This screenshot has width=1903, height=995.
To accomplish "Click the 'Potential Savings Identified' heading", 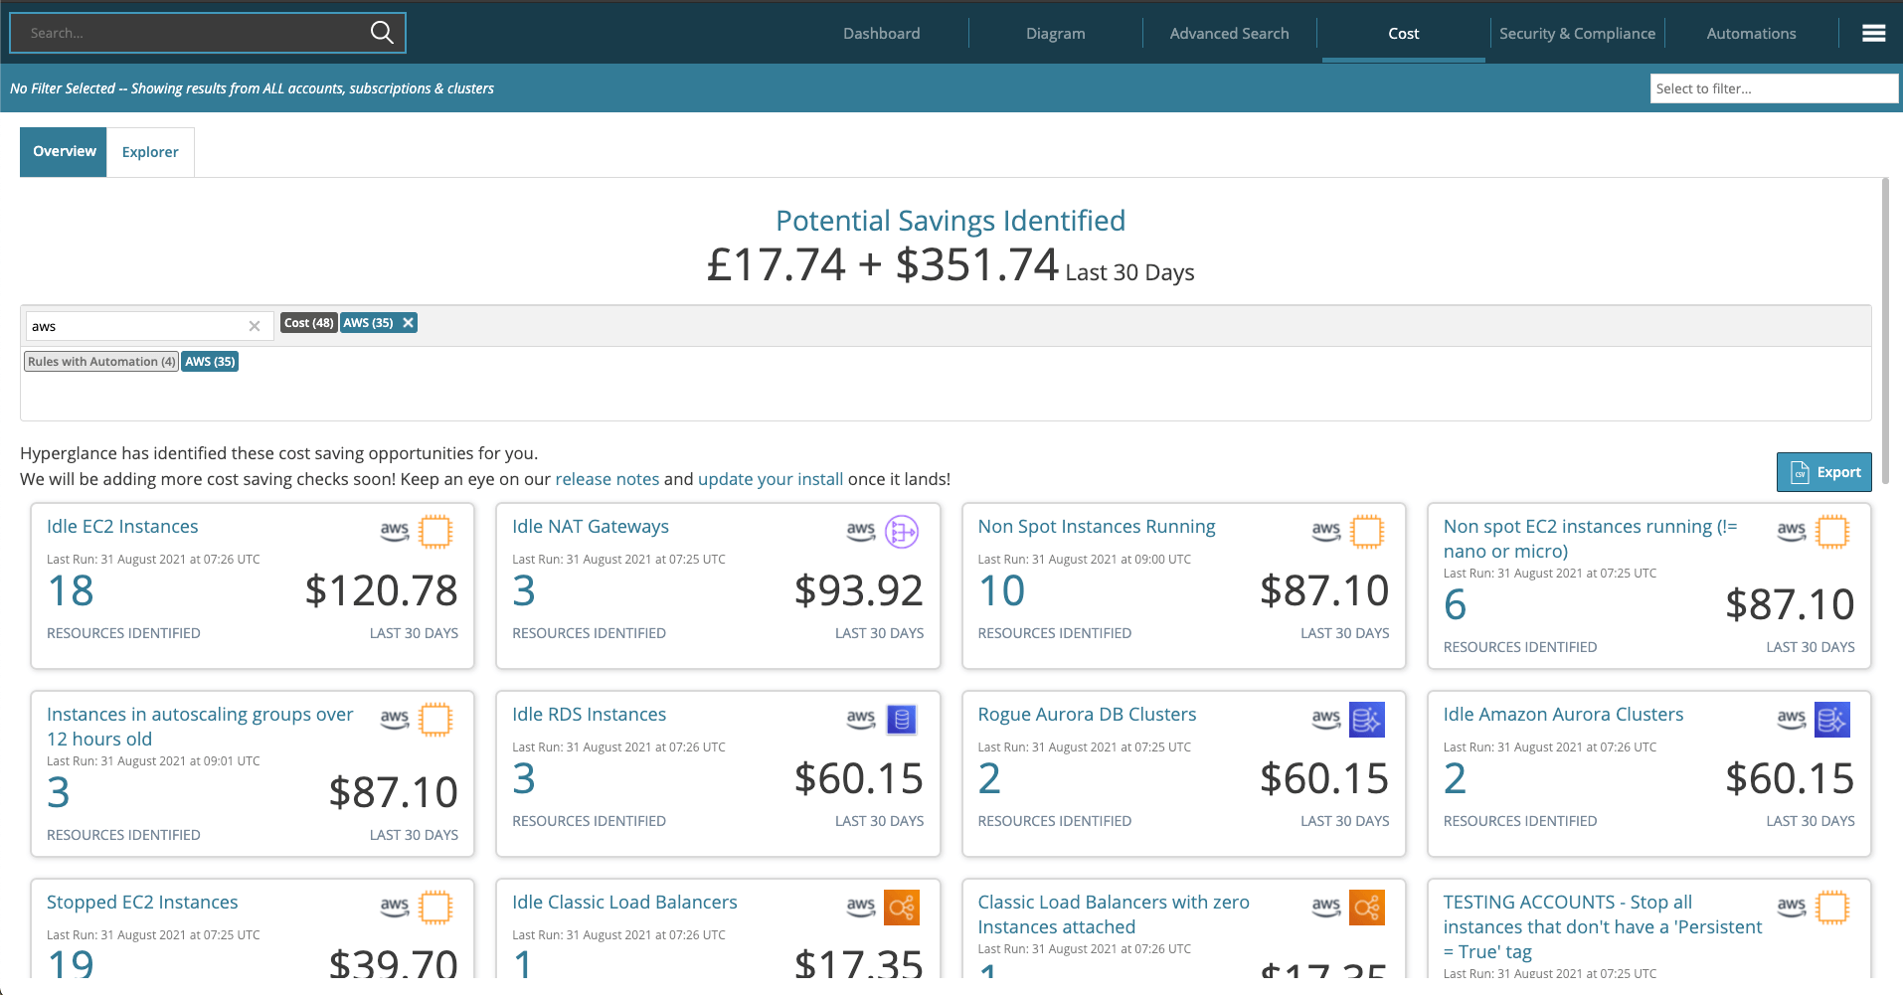I will pos(951,221).
